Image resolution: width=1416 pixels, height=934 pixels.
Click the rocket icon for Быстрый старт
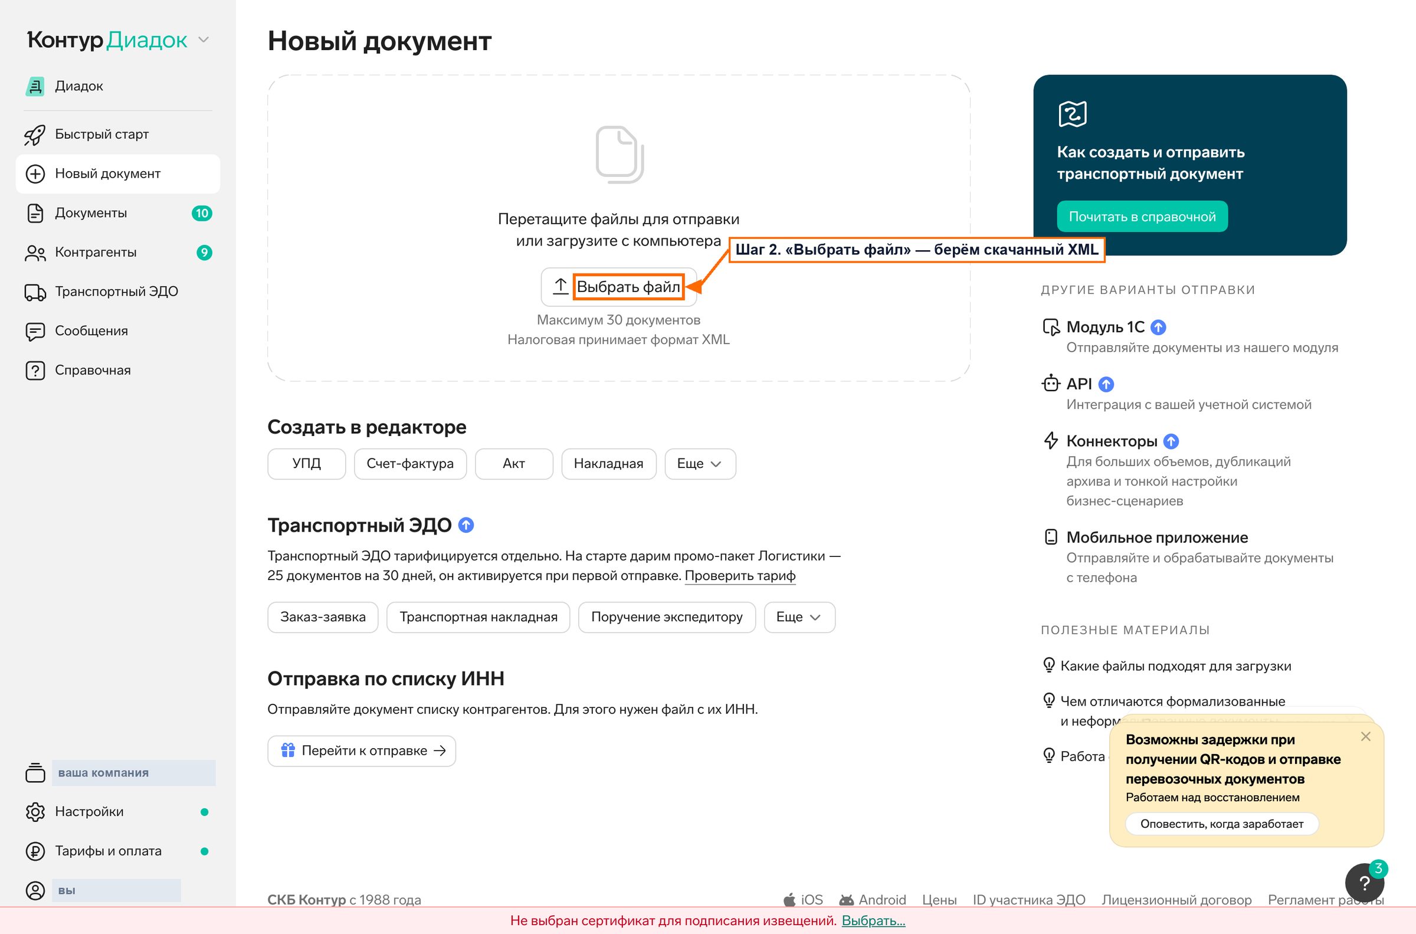(35, 135)
